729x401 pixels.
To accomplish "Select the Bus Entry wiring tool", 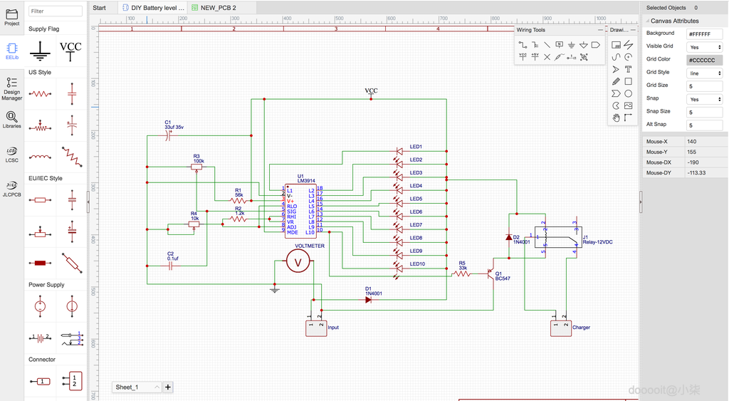I will [x=547, y=45].
